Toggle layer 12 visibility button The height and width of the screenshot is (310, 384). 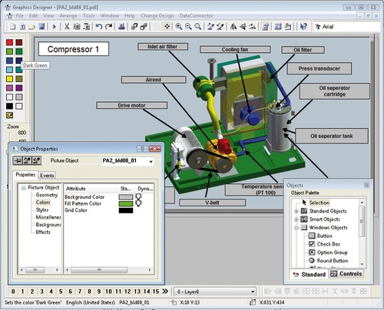pyautogui.click(x=127, y=292)
